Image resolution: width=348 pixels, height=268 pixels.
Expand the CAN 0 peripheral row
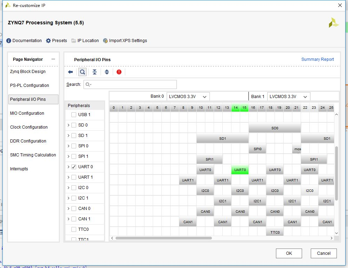[68, 208]
